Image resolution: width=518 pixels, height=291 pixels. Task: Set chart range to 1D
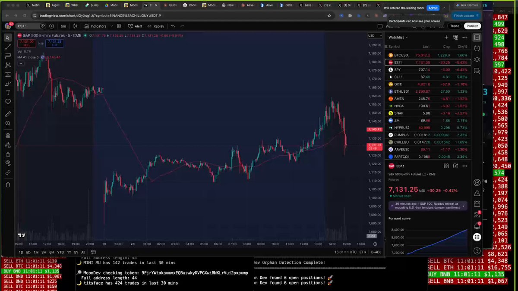(x=21, y=252)
